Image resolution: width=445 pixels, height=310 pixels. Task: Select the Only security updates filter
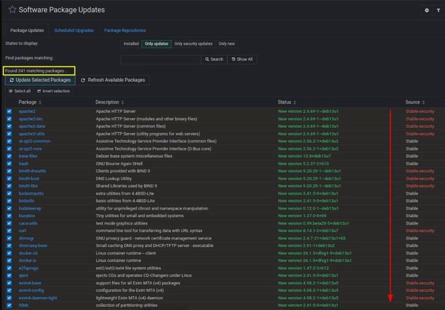click(x=193, y=44)
